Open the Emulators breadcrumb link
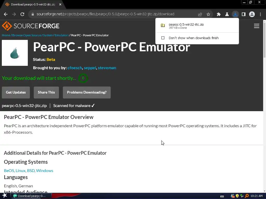The image size is (266, 199). coord(62,35)
